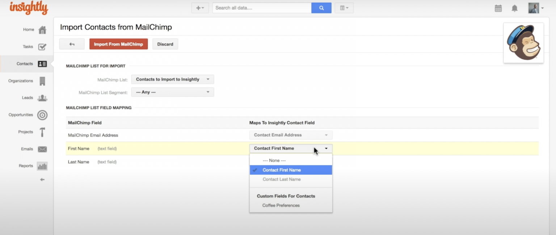Viewport: 556px width, 235px height.
Task: Select the Tasks icon in the sidebar
Action: pyautogui.click(x=42, y=47)
